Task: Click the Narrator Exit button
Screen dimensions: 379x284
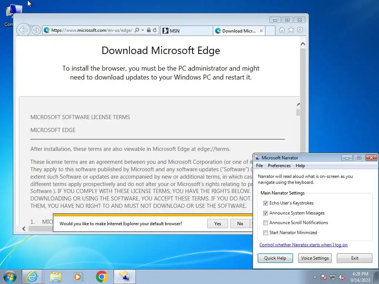Action: tap(355, 258)
